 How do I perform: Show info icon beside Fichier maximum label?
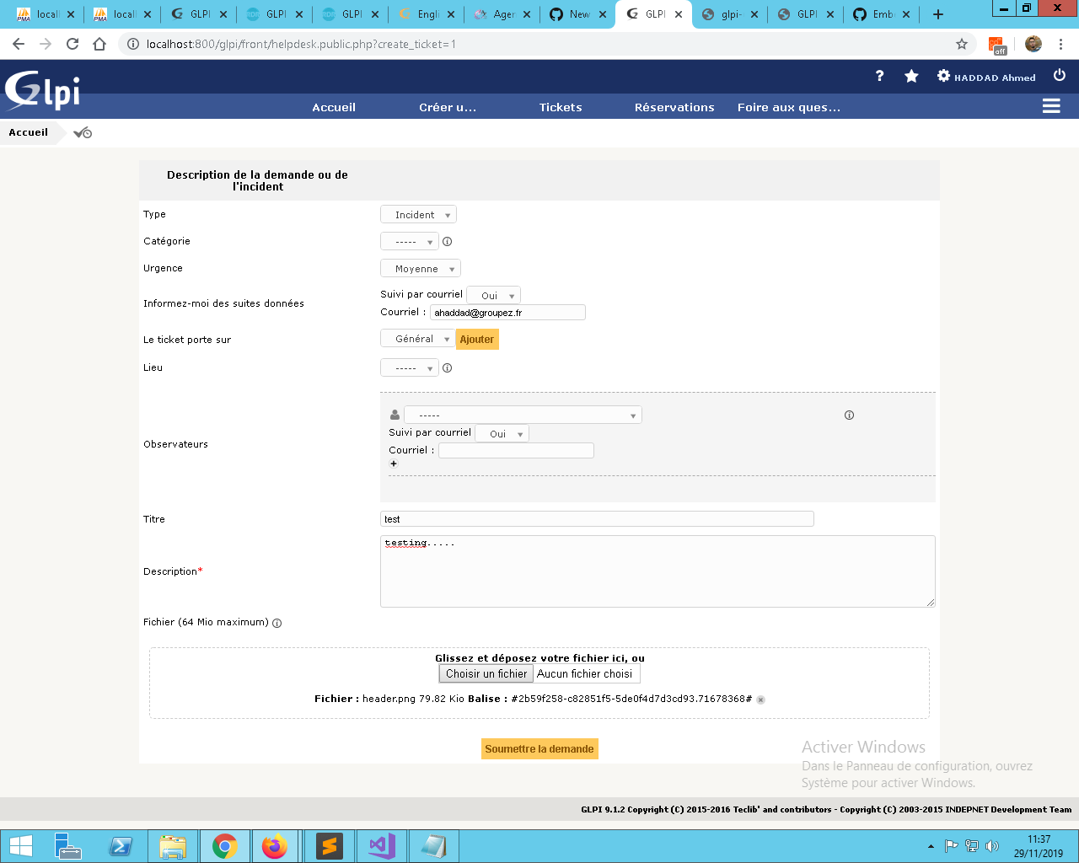[277, 624]
